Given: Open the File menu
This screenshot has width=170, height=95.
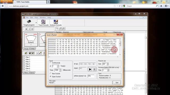Looking at the screenshot, I should point(27,17).
